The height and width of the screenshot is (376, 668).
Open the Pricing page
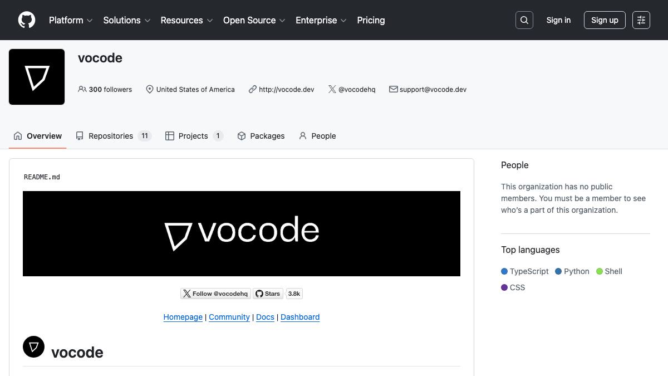(x=371, y=20)
